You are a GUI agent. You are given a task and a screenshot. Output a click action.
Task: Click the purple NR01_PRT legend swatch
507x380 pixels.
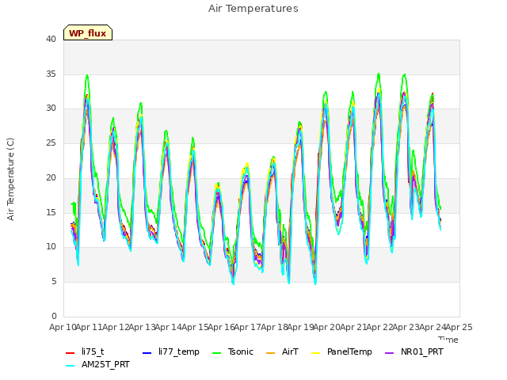tap(389, 353)
